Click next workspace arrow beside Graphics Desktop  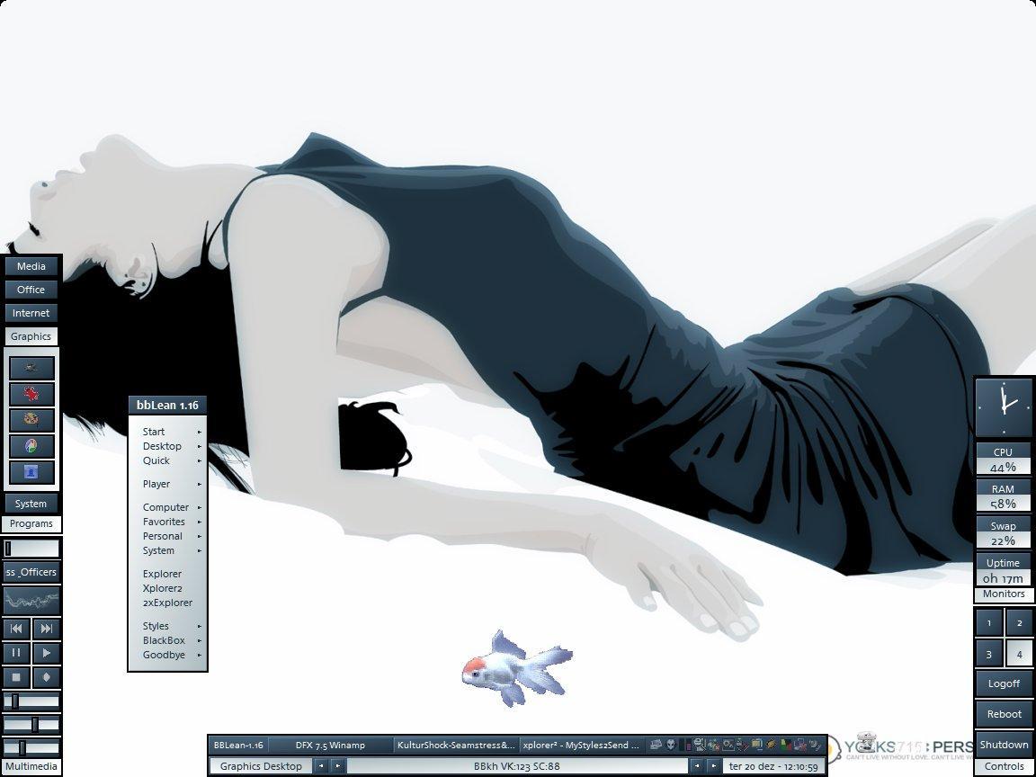[337, 766]
